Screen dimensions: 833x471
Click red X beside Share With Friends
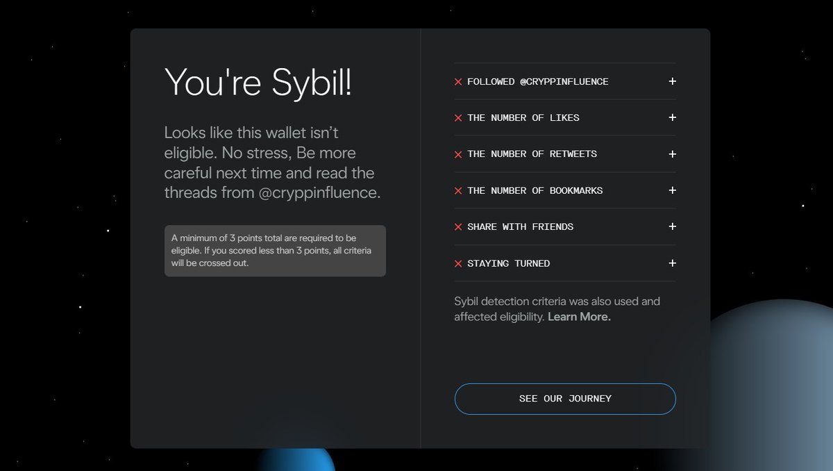(x=458, y=227)
